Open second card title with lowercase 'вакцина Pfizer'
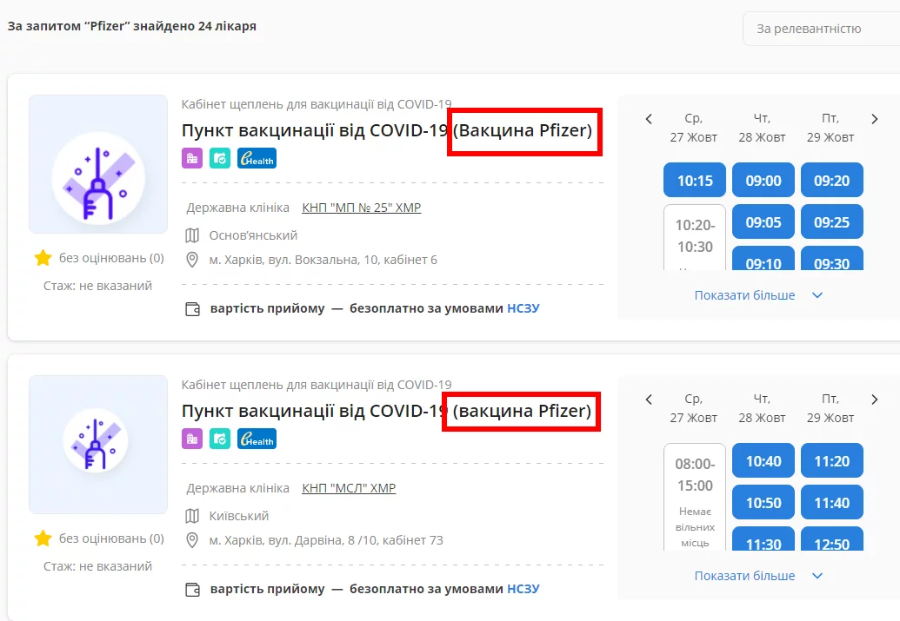 [x=386, y=411]
